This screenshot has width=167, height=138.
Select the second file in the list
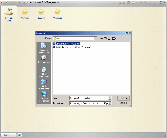[72, 47]
